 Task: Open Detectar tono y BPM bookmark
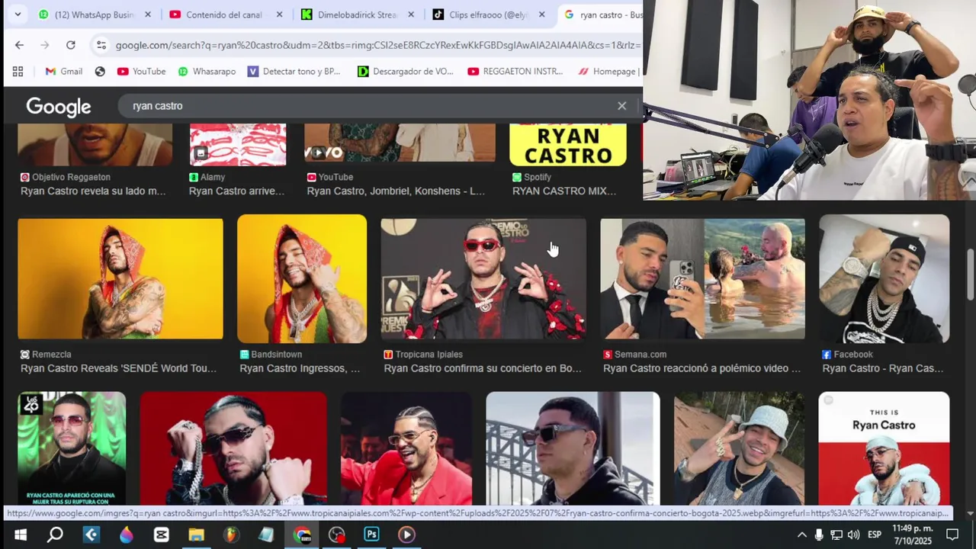[x=294, y=71]
